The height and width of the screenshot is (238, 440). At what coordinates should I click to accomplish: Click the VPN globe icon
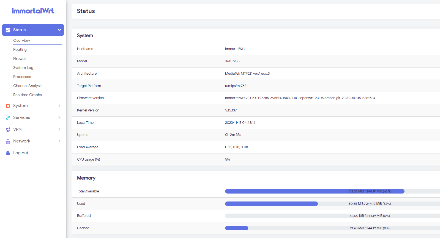pos(8,129)
